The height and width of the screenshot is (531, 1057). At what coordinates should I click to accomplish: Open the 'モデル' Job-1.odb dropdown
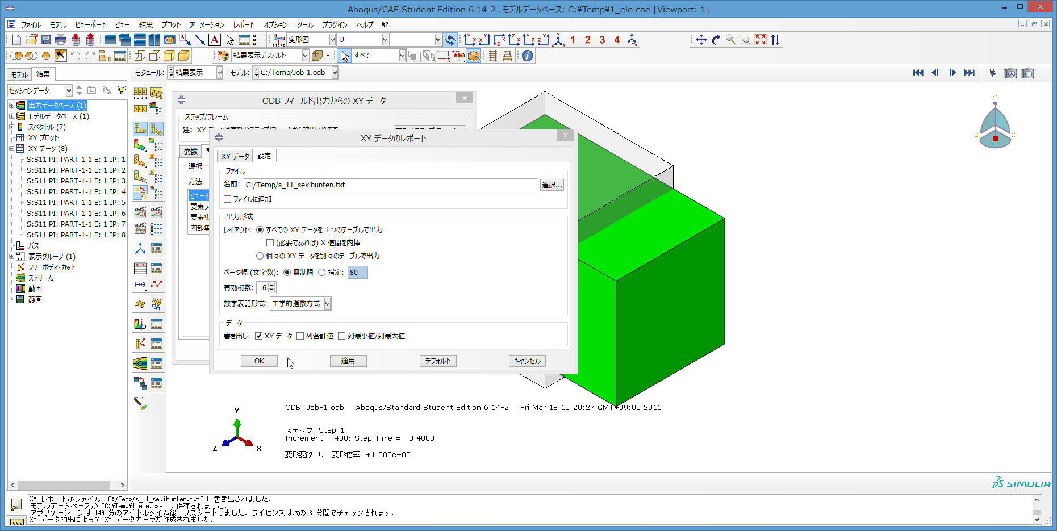point(335,73)
